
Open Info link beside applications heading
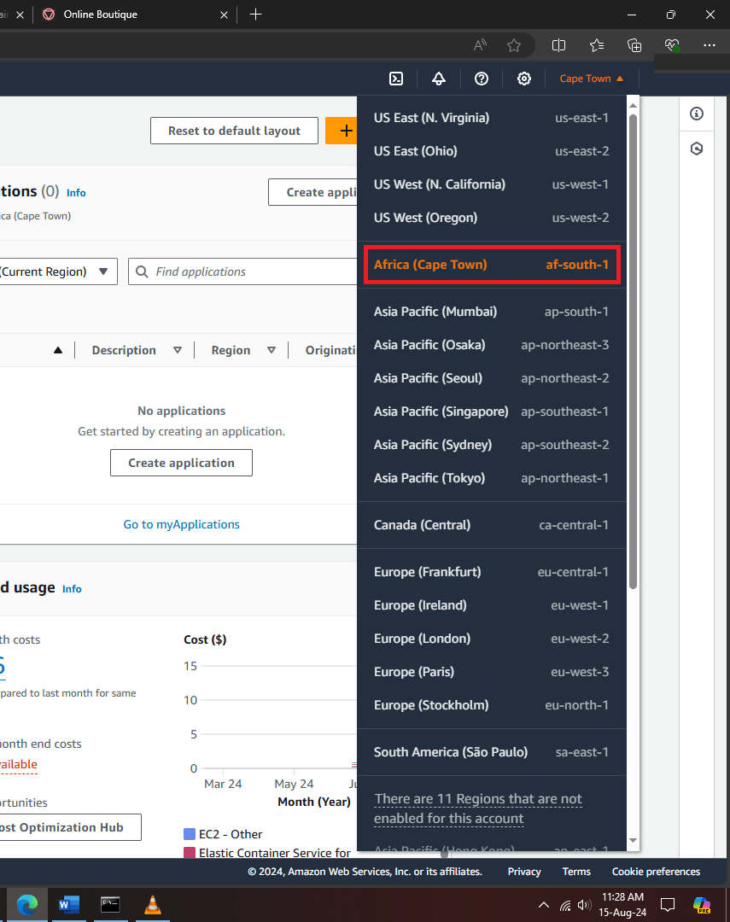point(76,193)
